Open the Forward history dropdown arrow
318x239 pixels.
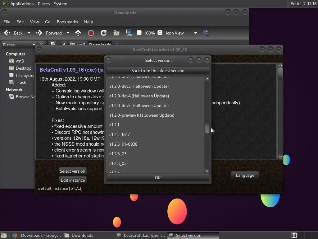[68, 33]
